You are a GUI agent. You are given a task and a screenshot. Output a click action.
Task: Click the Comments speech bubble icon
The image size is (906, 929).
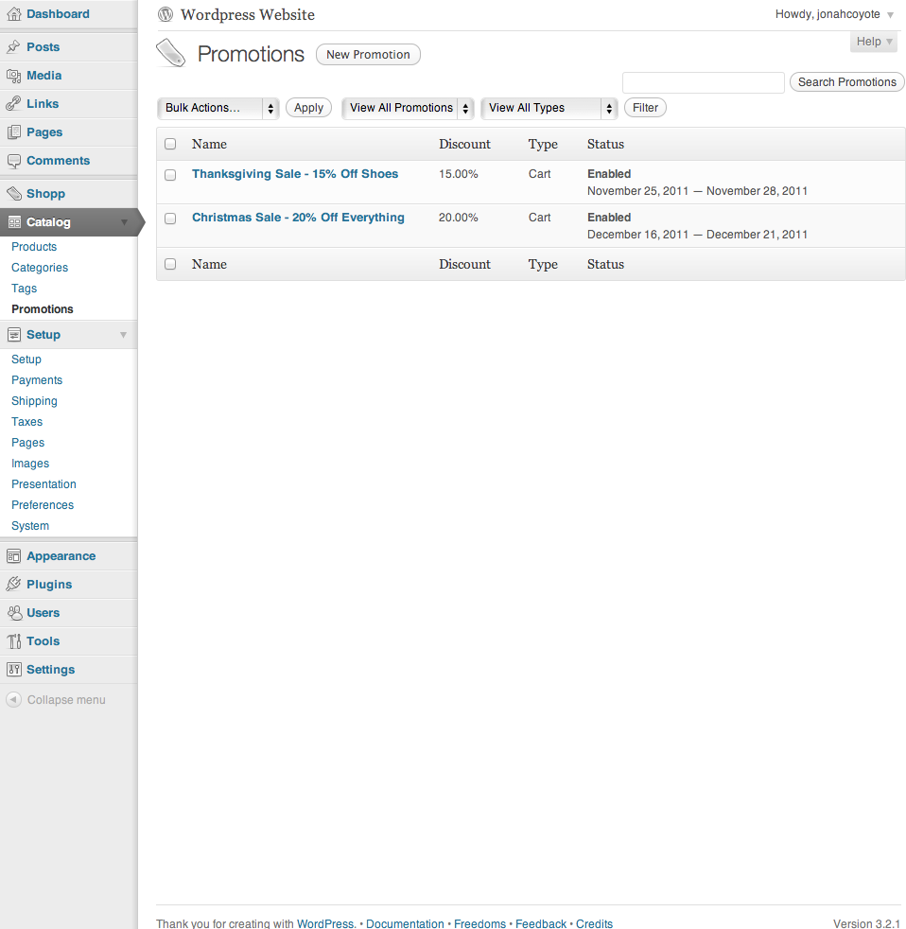13,161
